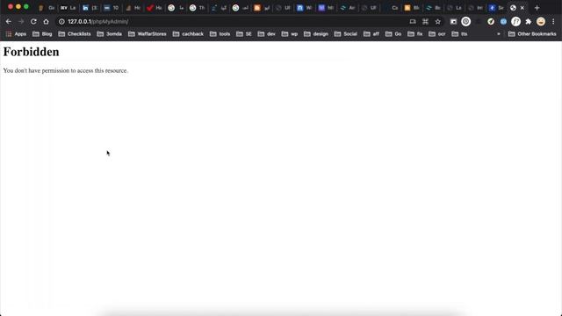Open the Checklists bookmarks folder
This screenshot has width=562, height=316.
[x=75, y=34]
